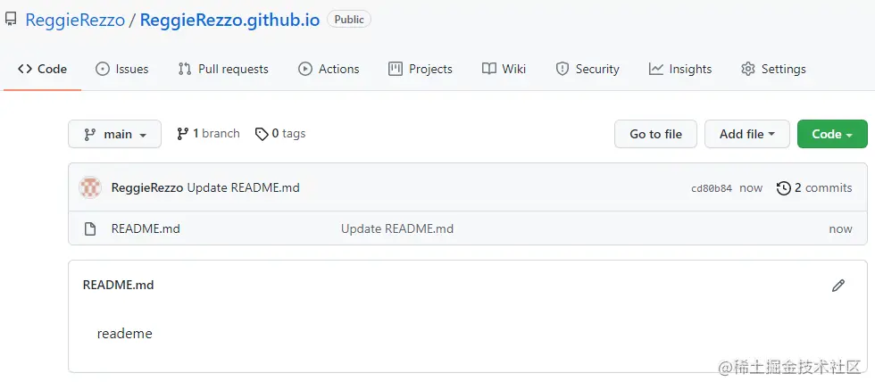Open Update README.md message in file row
The height and width of the screenshot is (390, 875).
pos(397,228)
